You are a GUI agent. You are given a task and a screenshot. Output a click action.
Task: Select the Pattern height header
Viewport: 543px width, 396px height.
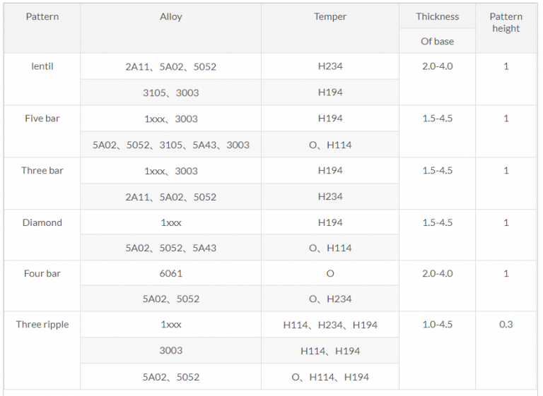pyautogui.click(x=506, y=23)
